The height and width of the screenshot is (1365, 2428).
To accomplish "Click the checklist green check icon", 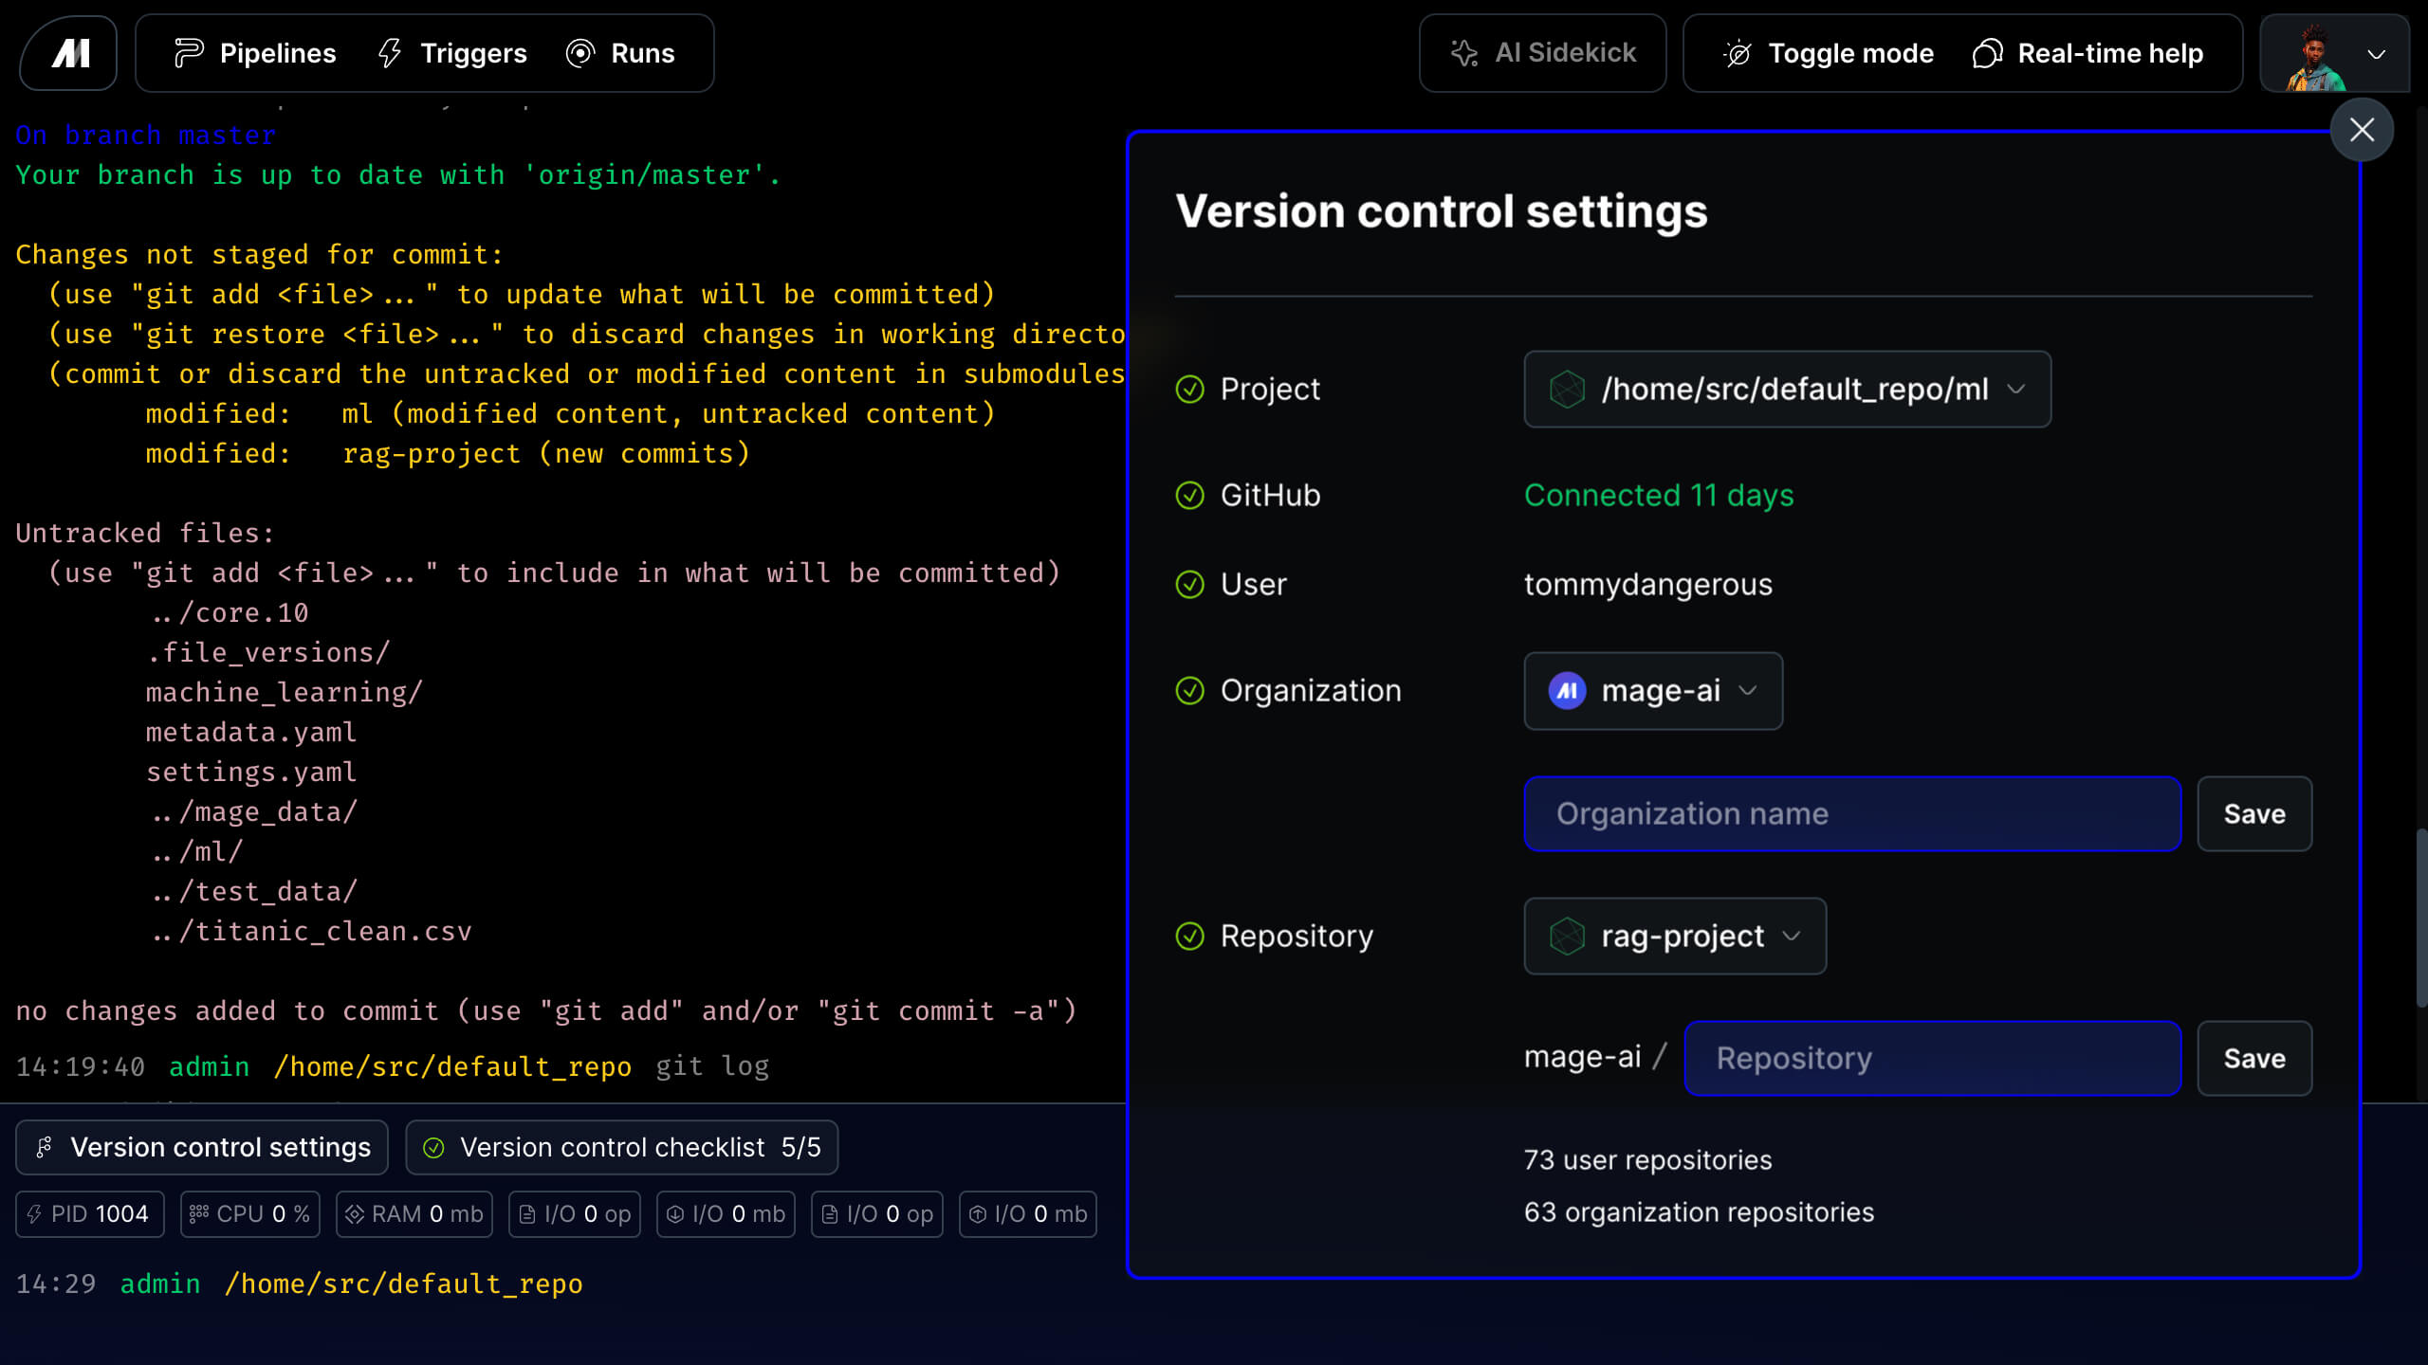I will pyautogui.click(x=433, y=1148).
